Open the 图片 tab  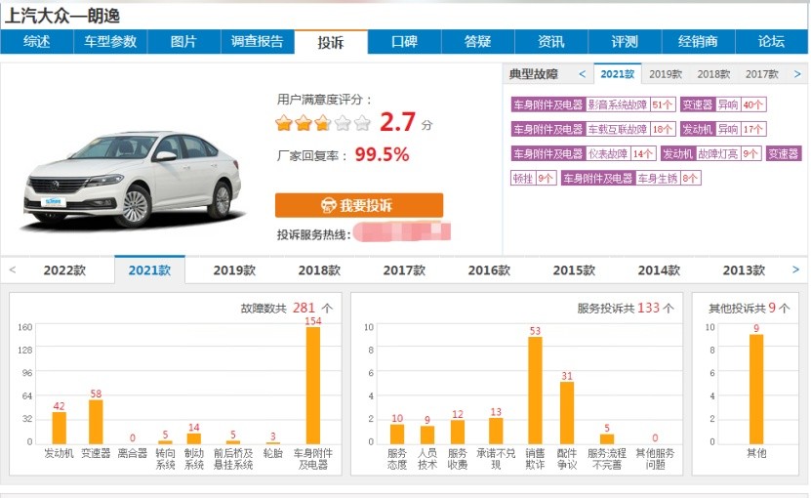tap(183, 41)
